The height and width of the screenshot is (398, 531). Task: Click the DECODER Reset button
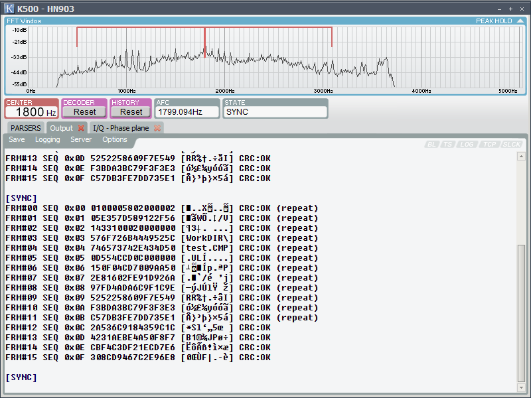[x=84, y=112]
